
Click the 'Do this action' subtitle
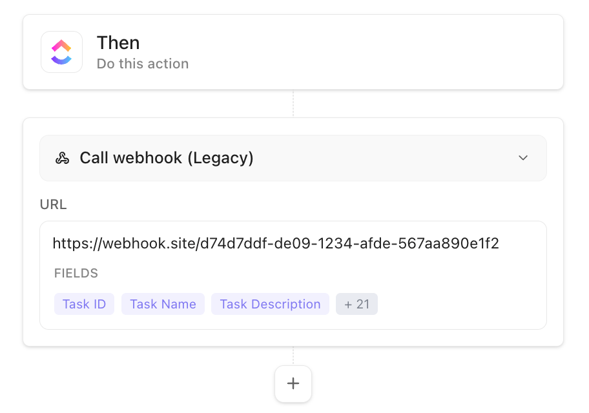[x=143, y=64]
